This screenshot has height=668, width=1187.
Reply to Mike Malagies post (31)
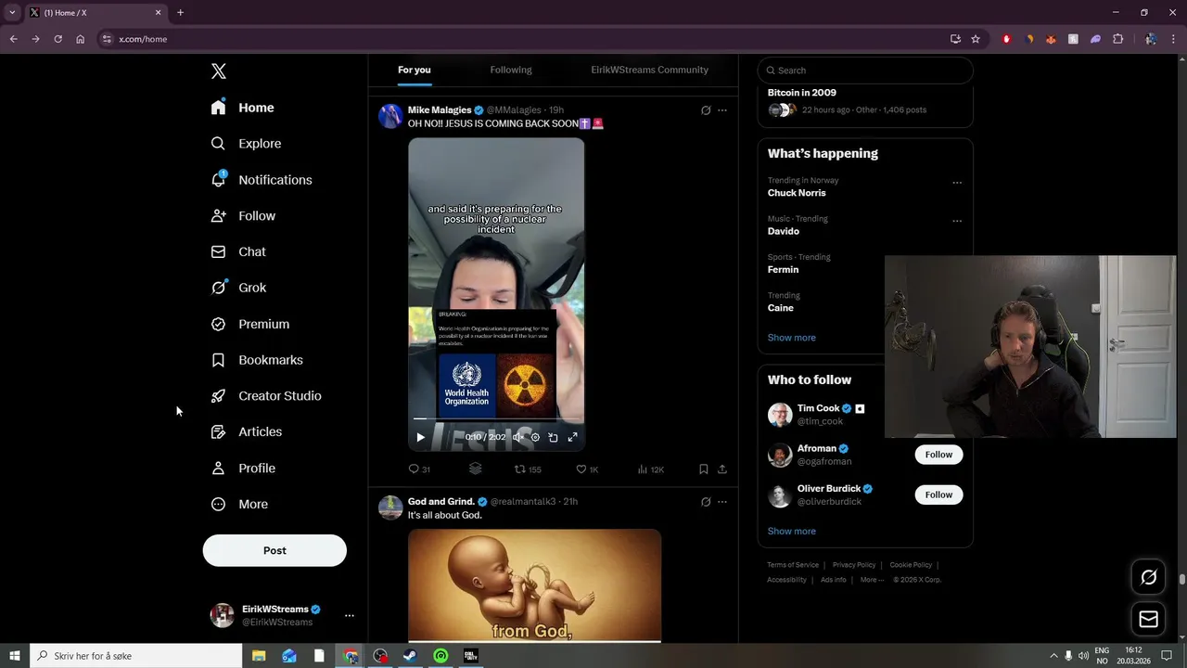click(419, 469)
